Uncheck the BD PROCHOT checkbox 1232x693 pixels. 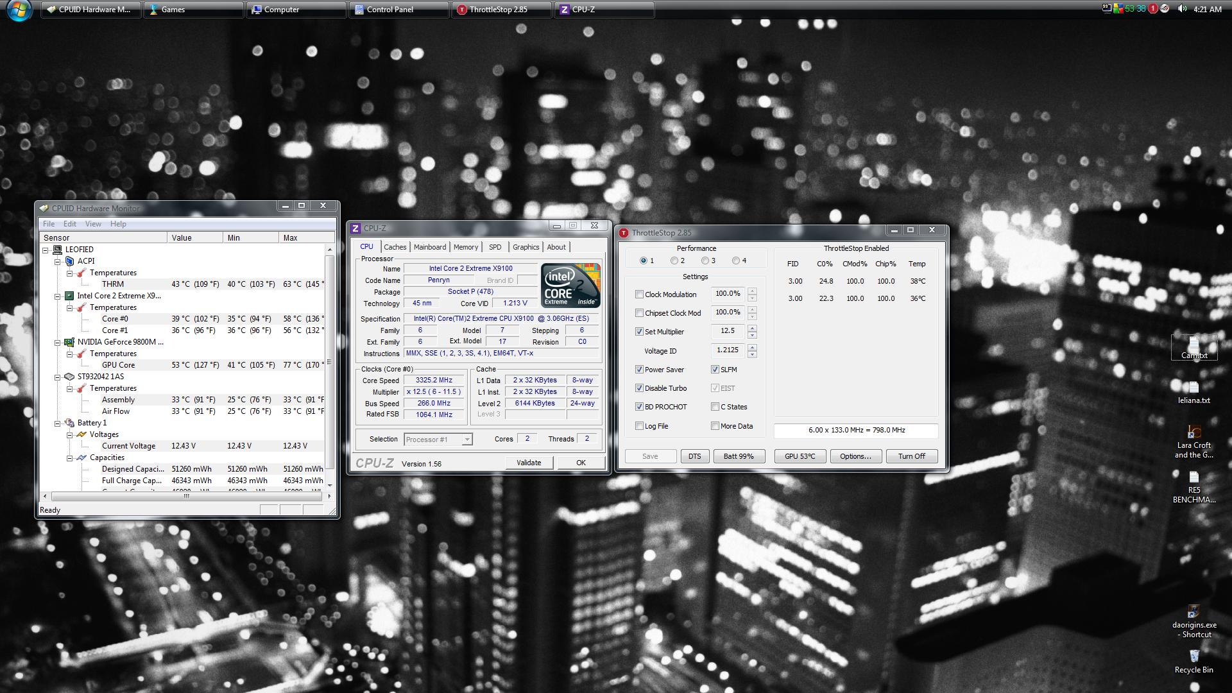coord(639,407)
